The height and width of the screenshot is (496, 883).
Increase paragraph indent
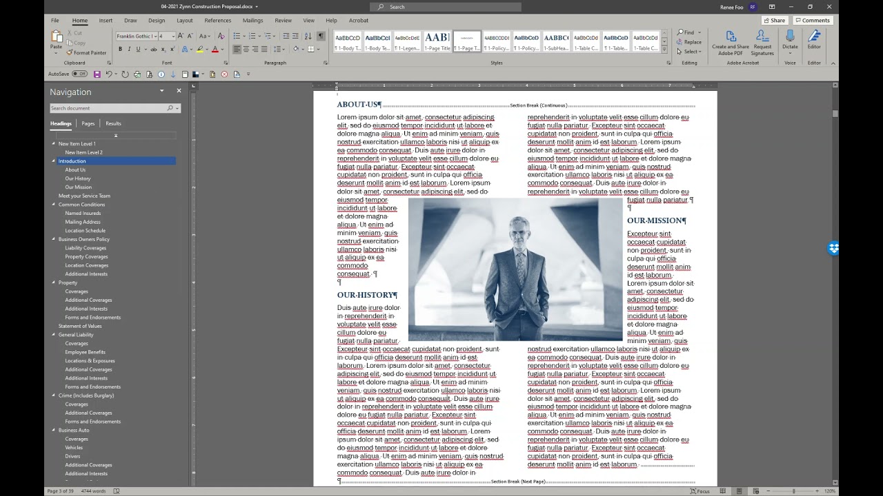pyautogui.click(x=295, y=36)
